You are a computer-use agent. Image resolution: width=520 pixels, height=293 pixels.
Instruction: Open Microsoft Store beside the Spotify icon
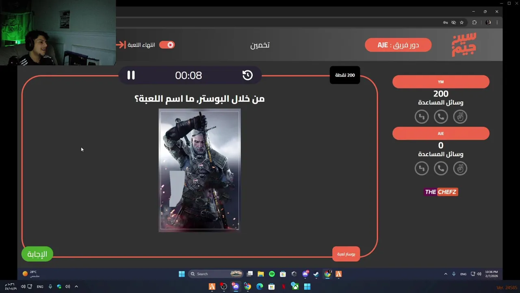click(x=283, y=274)
